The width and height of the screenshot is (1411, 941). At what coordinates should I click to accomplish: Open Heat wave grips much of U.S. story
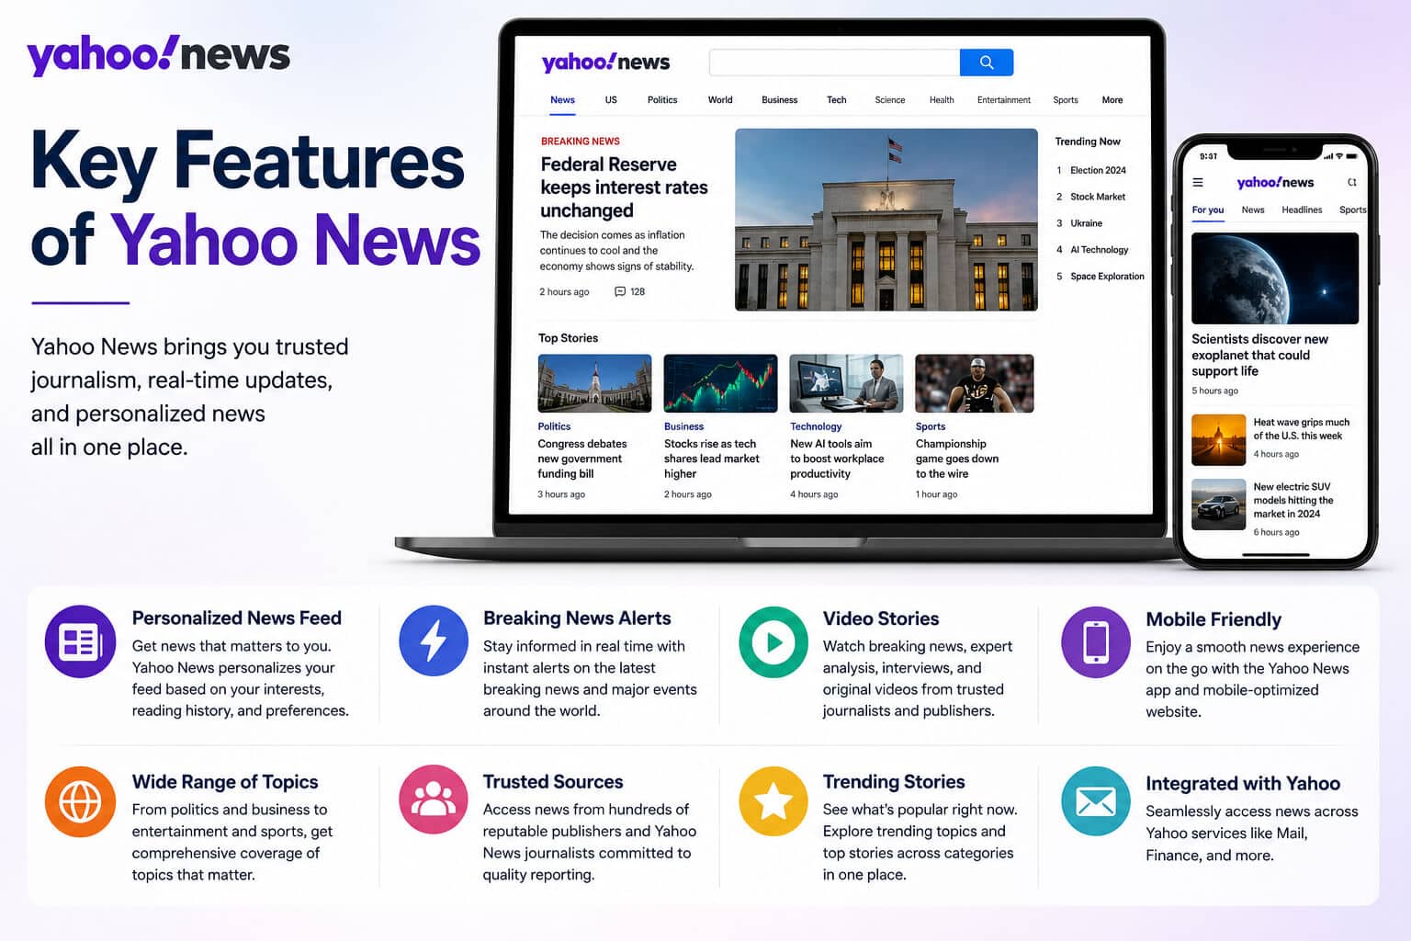[1301, 429]
